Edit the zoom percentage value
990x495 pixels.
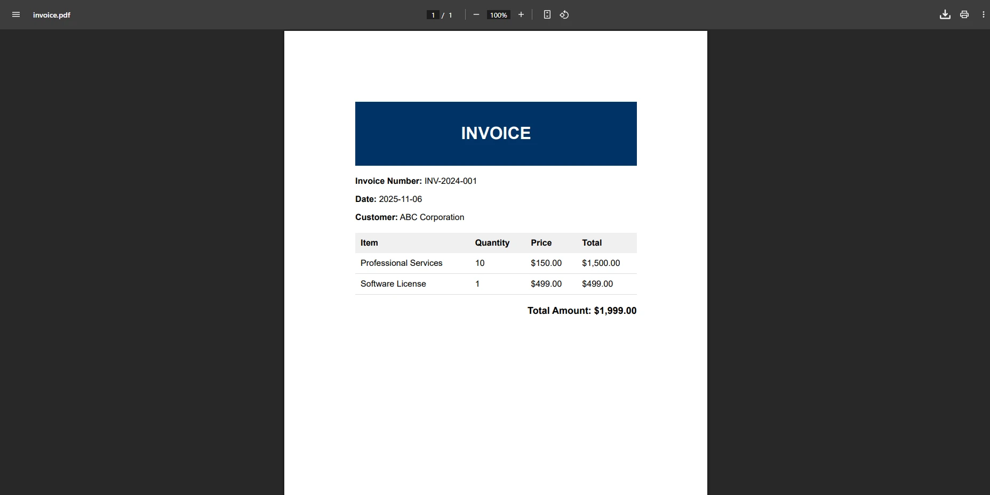(498, 14)
